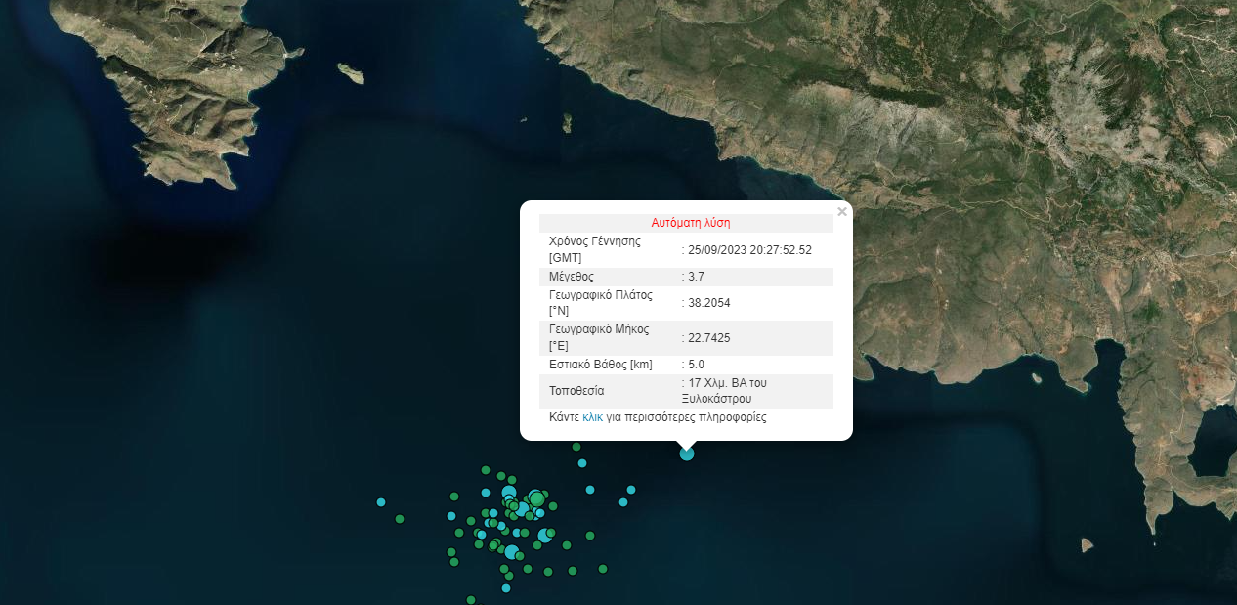Screen dimensions: 1237x605
Task: Click the largest green marker in the cluster
Action: click(536, 498)
